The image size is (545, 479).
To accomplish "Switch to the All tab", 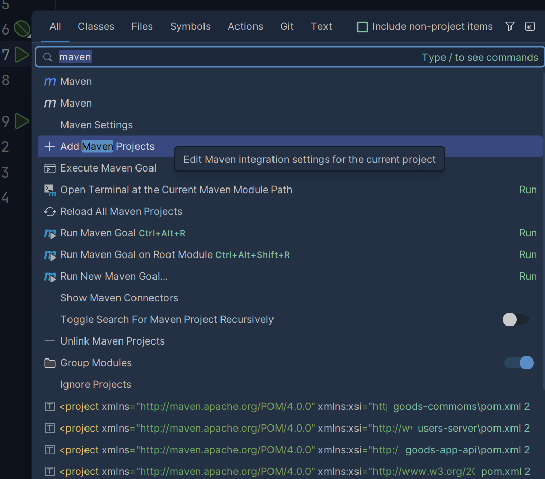I will 55,26.
